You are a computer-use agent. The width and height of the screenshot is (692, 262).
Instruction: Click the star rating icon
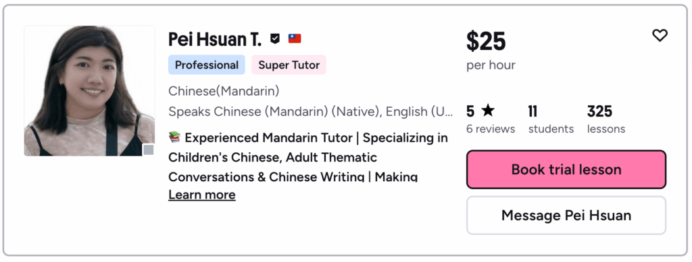pos(488,110)
